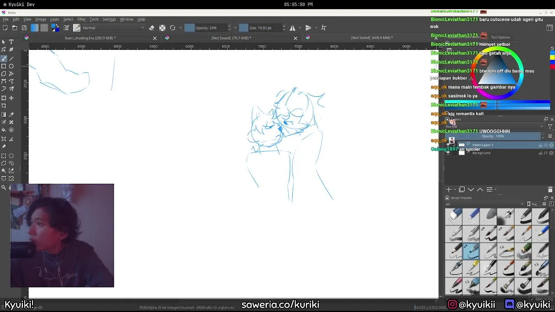Image resolution: width=555 pixels, height=312 pixels.
Task: Adjust the brush Opacity 24% slider
Action: click(x=208, y=28)
